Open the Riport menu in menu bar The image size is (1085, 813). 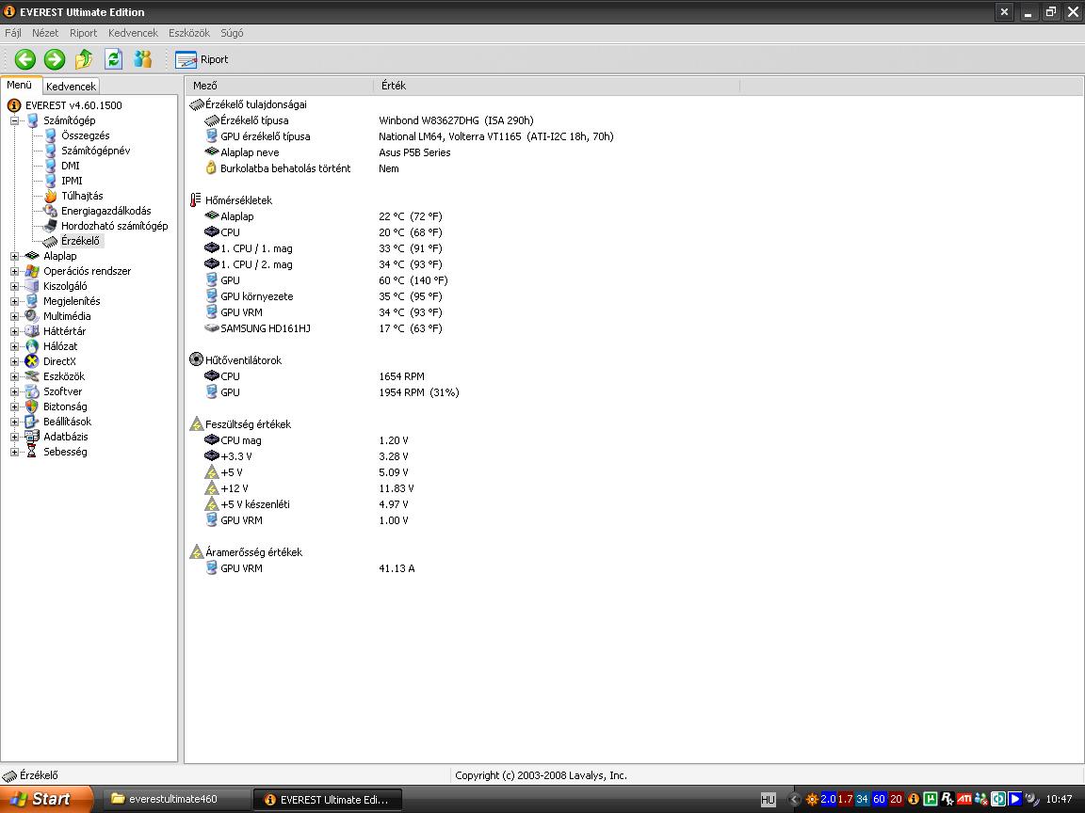point(83,33)
